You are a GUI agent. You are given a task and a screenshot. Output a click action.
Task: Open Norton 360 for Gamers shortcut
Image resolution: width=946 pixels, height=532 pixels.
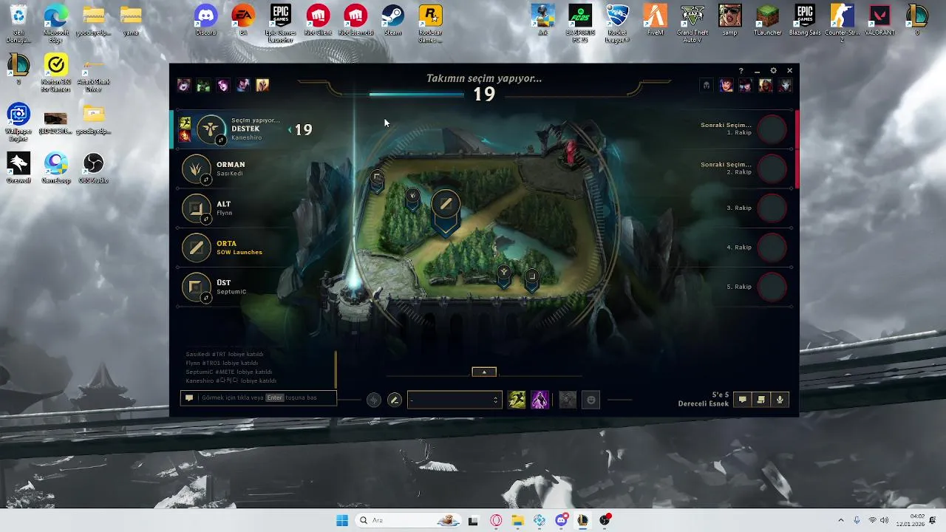coord(56,72)
